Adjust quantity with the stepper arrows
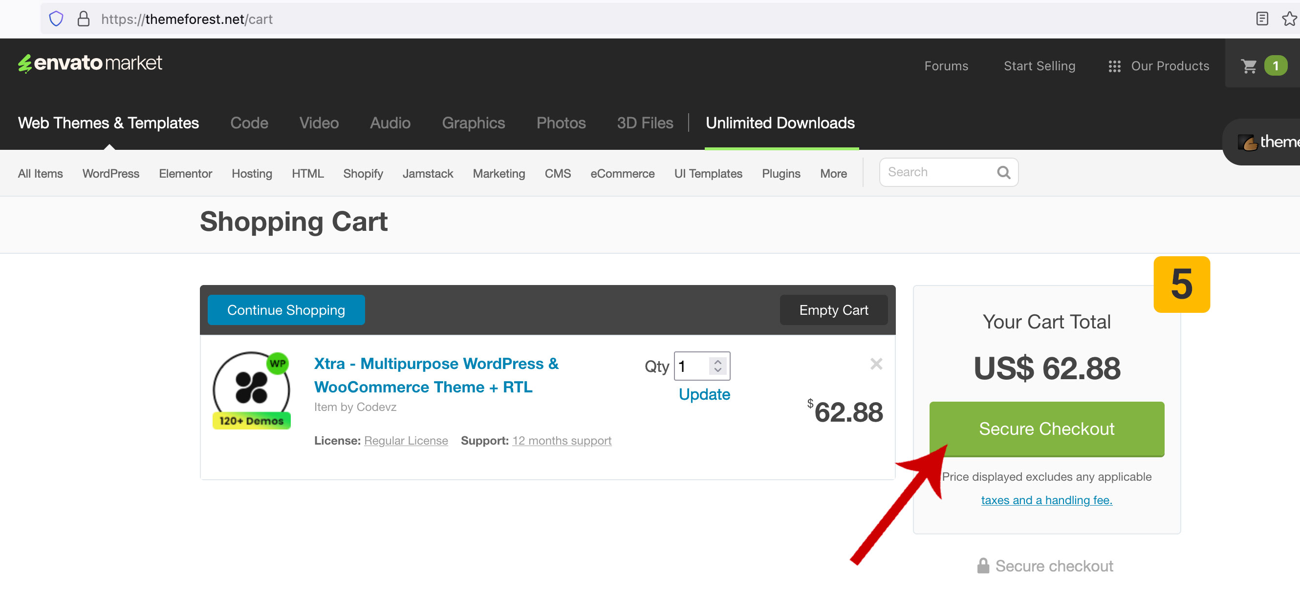Screen dimensions: 1300x612 tap(717, 366)
